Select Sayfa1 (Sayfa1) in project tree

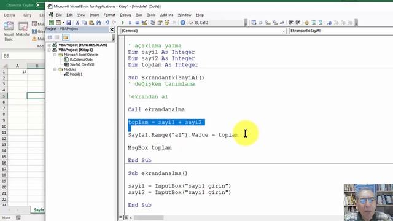(x=82, y=64)
